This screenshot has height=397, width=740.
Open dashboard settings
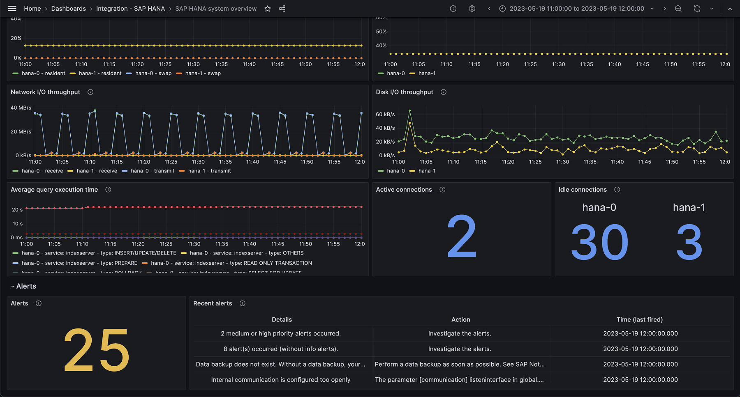point(472,8)
